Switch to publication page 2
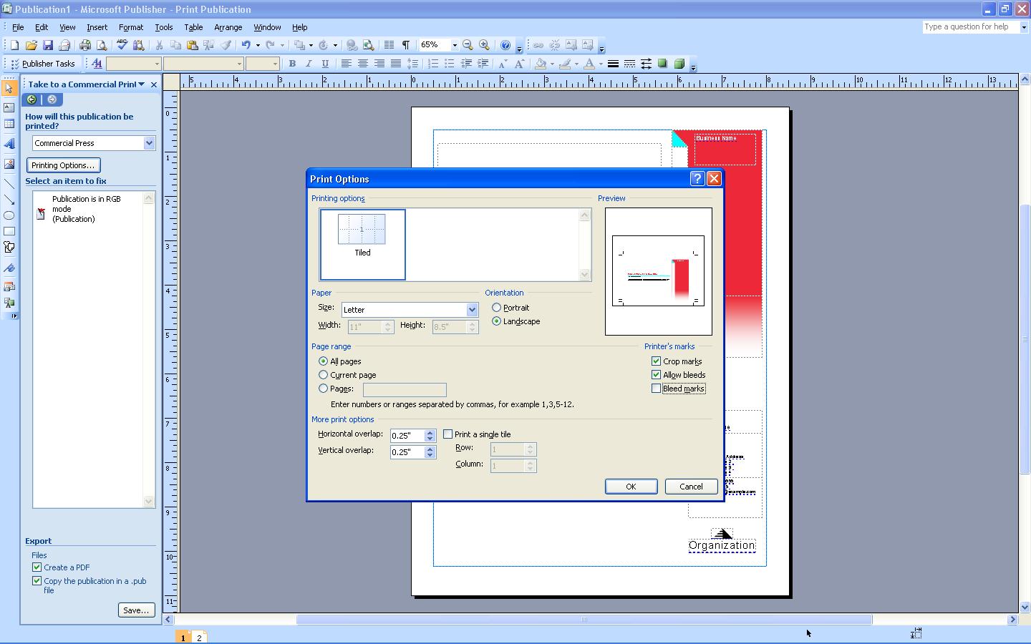The image size is (1031, 644). (198, 636)
